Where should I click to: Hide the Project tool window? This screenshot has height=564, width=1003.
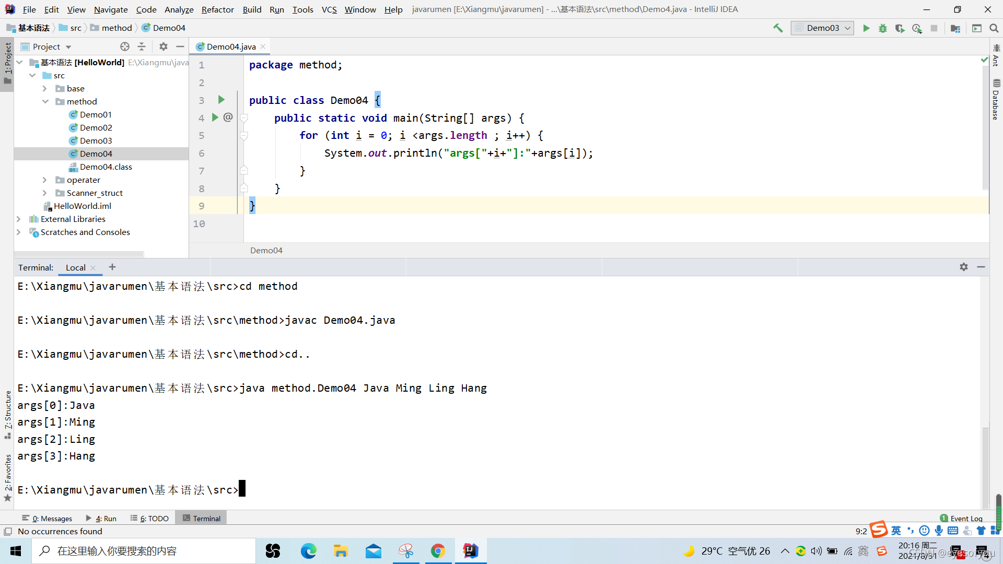pos(180,46)
